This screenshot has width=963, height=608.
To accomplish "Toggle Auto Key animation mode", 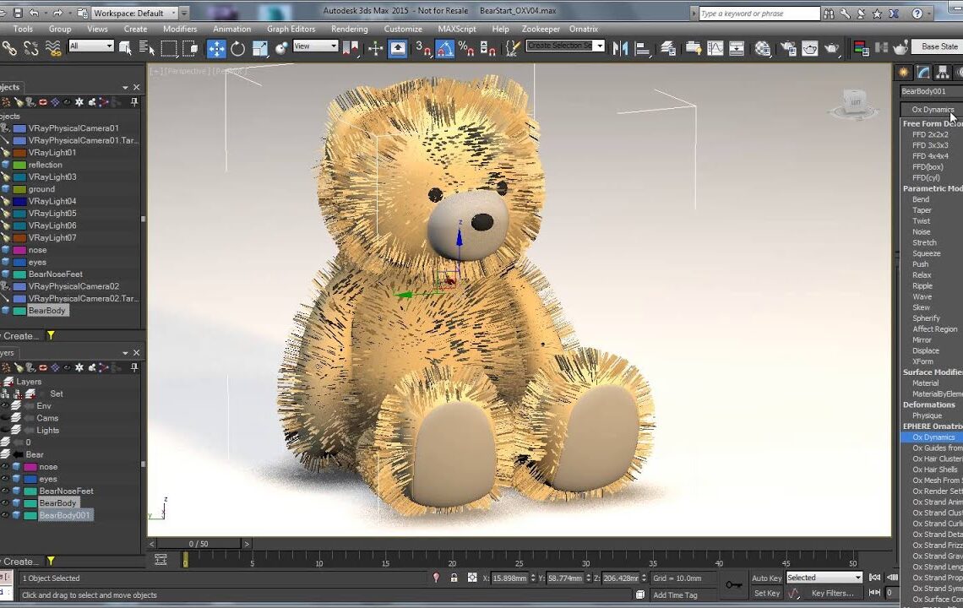I will (x=767, y=578).
